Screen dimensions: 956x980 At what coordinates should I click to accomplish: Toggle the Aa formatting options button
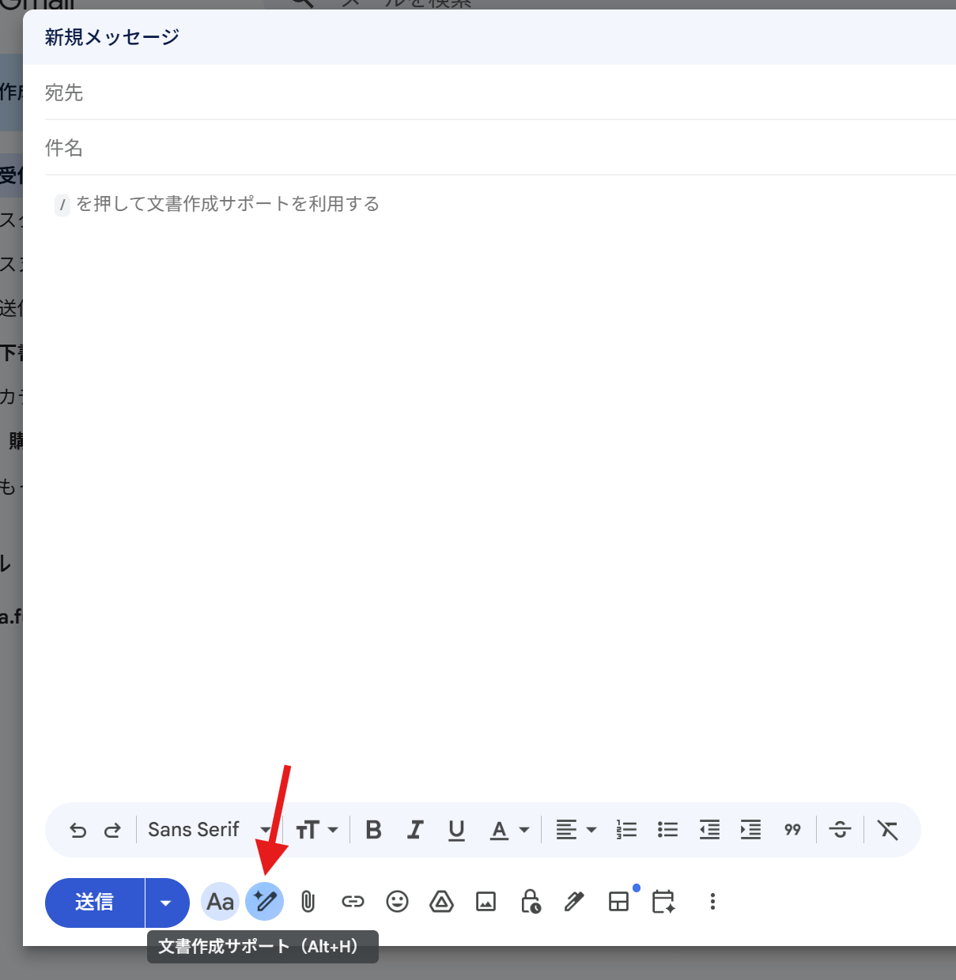click(221, 902)
